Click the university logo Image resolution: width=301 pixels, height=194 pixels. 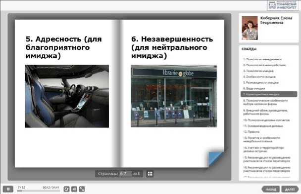[x=283, y=5]
